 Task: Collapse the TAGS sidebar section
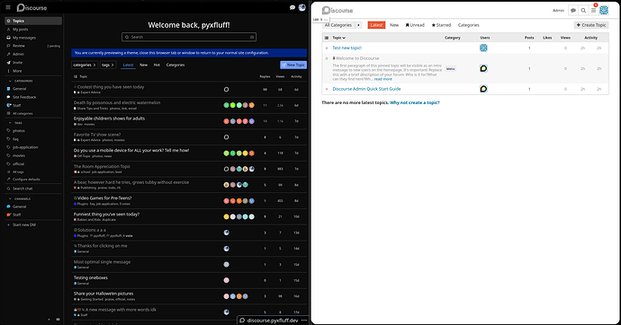coord(16,123)
